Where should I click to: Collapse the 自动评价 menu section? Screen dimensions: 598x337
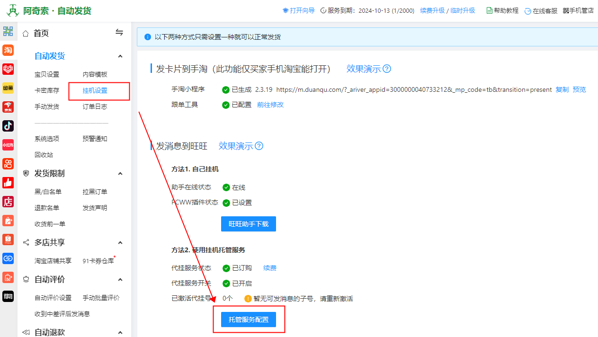click(x=120, y=280)
